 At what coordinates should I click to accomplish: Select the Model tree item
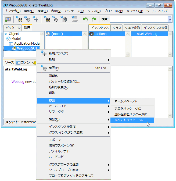coord(16,39)
